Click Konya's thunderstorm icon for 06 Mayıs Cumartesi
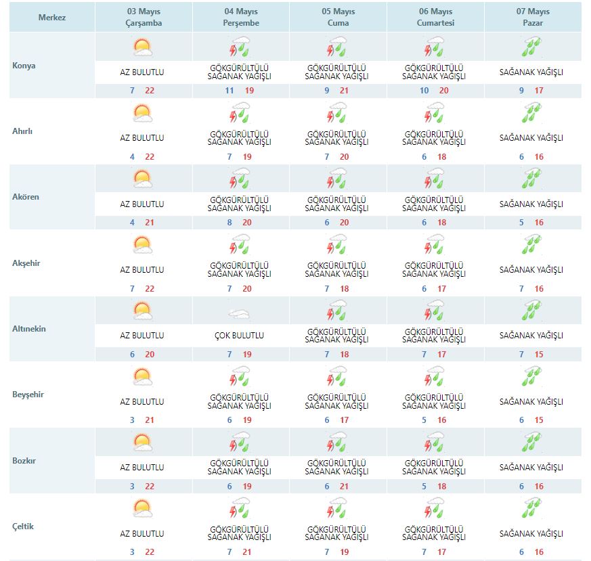This screenshot has width=591, height=561. coord(434,47)
